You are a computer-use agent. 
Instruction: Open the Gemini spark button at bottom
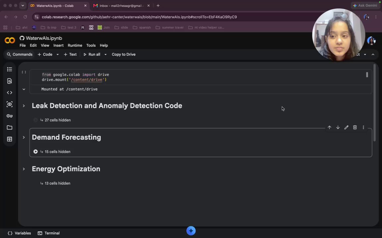pos(191,230)
